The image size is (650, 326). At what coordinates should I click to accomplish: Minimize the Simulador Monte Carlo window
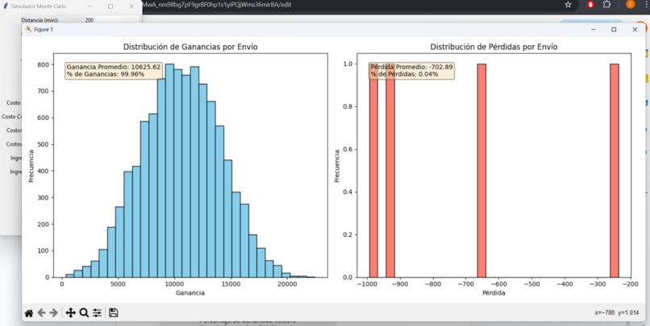[90, 6]
